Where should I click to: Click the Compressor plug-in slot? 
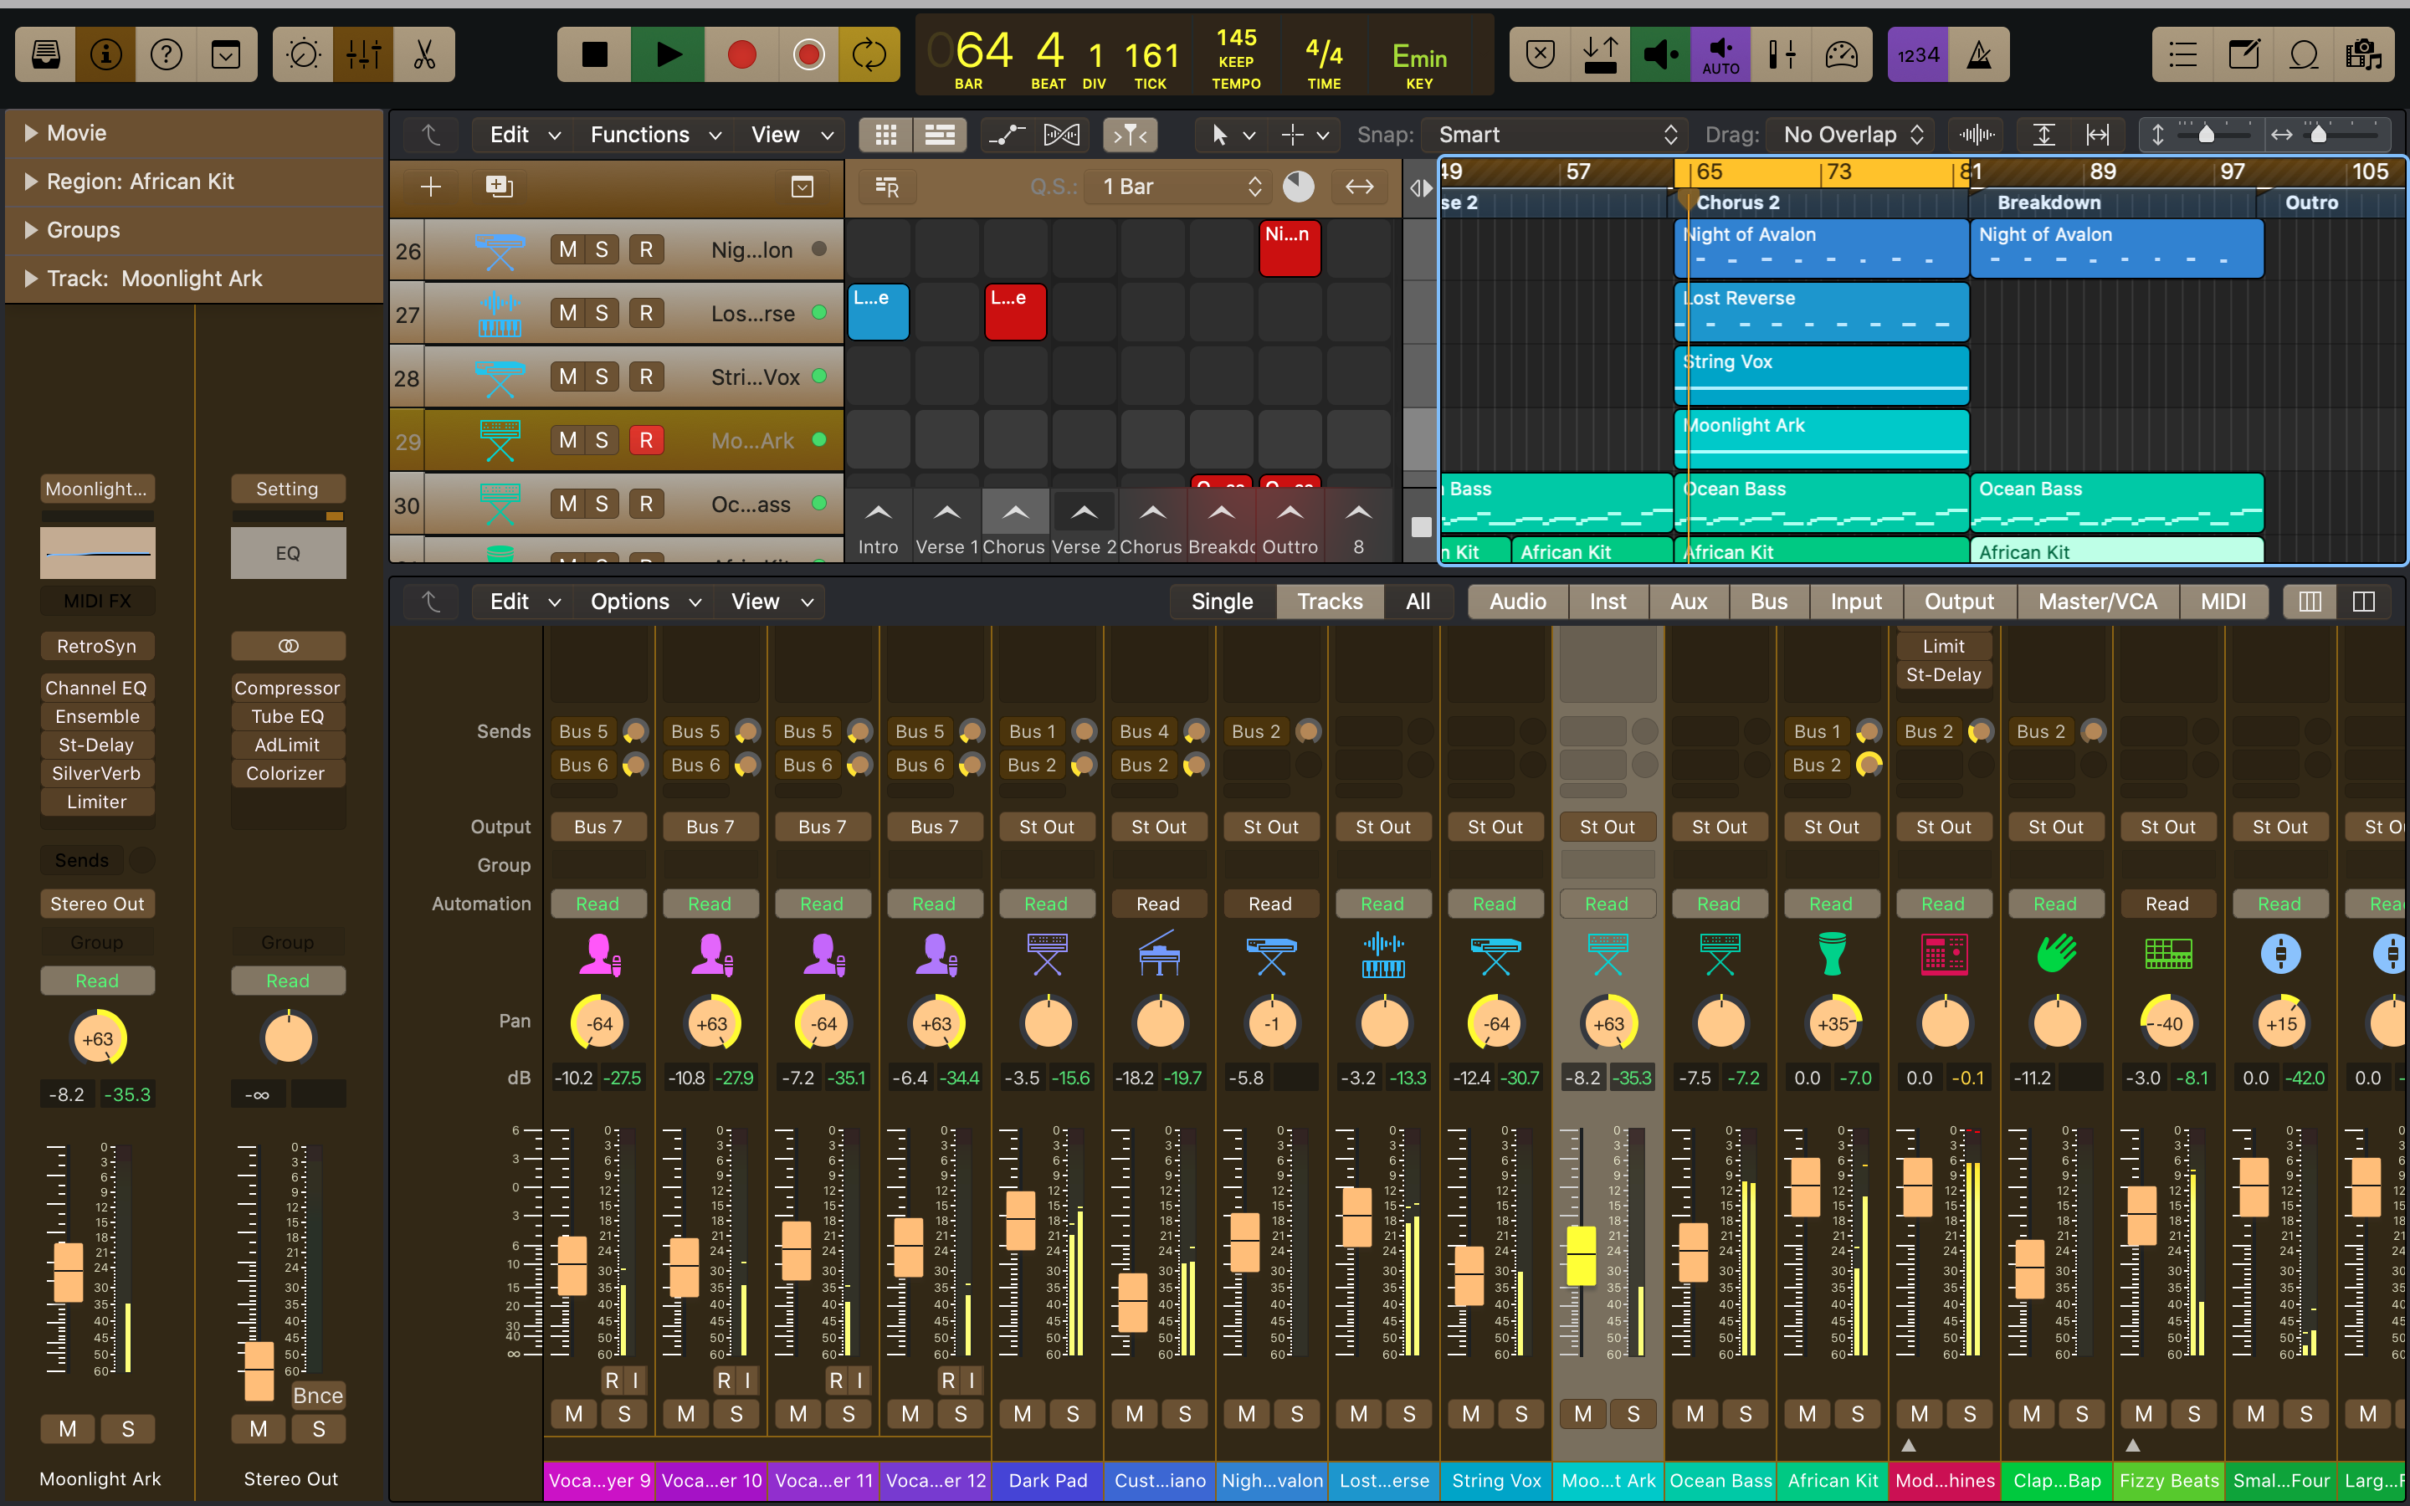click(x=287, y=687)
